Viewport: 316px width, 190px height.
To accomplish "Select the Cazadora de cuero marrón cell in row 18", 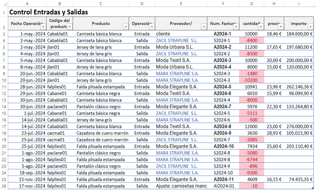I will 102,133.
